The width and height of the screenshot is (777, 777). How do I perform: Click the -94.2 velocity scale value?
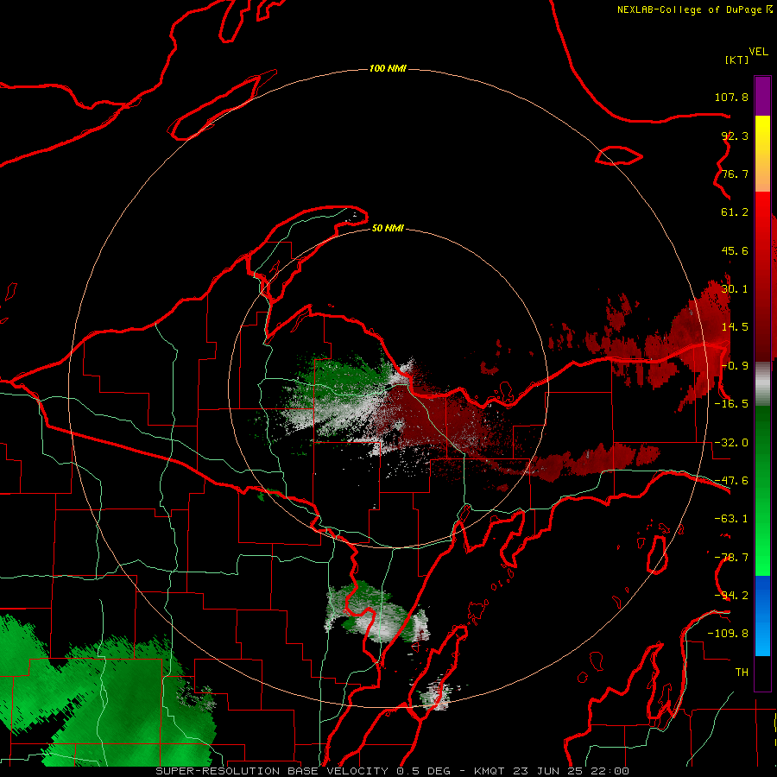coord(731,595)
